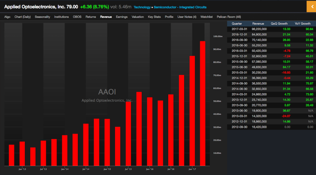The height and width of the screenshot is (175, 316).
Task: Click QoQ growth value 64.17
Action: [x=286, y=67]
